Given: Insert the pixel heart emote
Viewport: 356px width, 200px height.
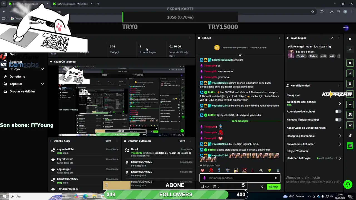Looking at the screenshot, I should coord(202,170).
